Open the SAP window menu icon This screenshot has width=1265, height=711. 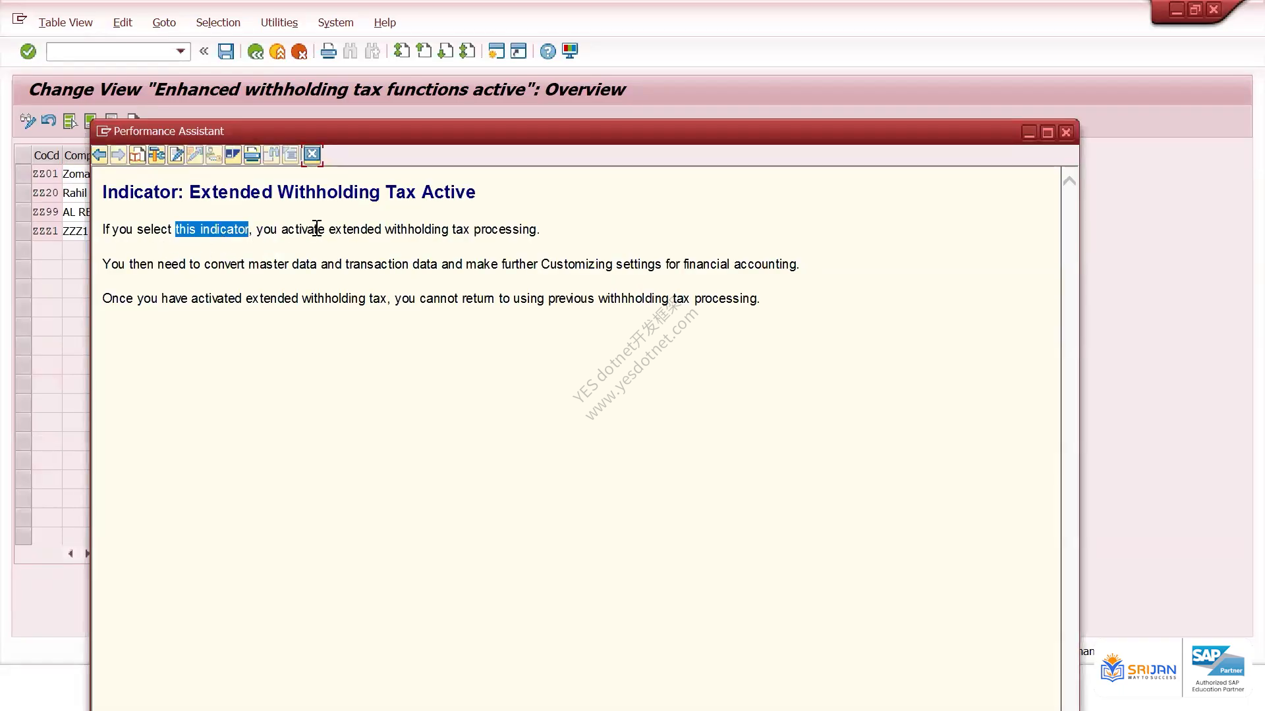(x=20, y=19)
